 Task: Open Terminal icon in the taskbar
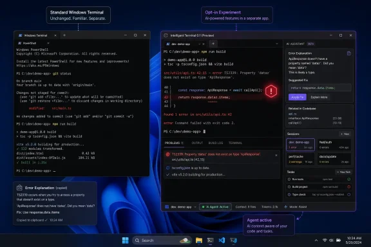[x=210, y=241]
